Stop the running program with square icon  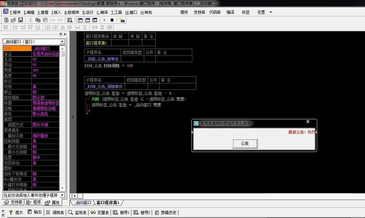[112, 20]
